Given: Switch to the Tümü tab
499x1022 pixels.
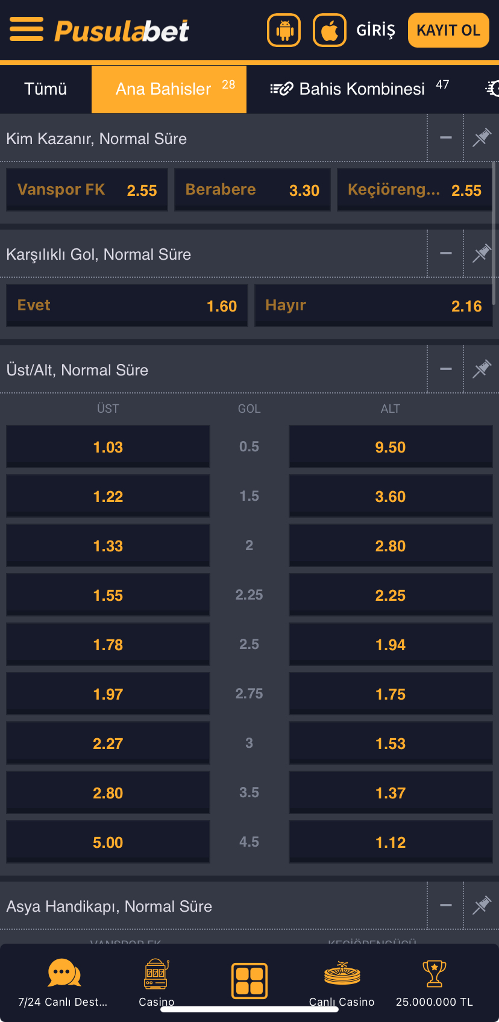Looking at the screenshot, I should point(45,89).
